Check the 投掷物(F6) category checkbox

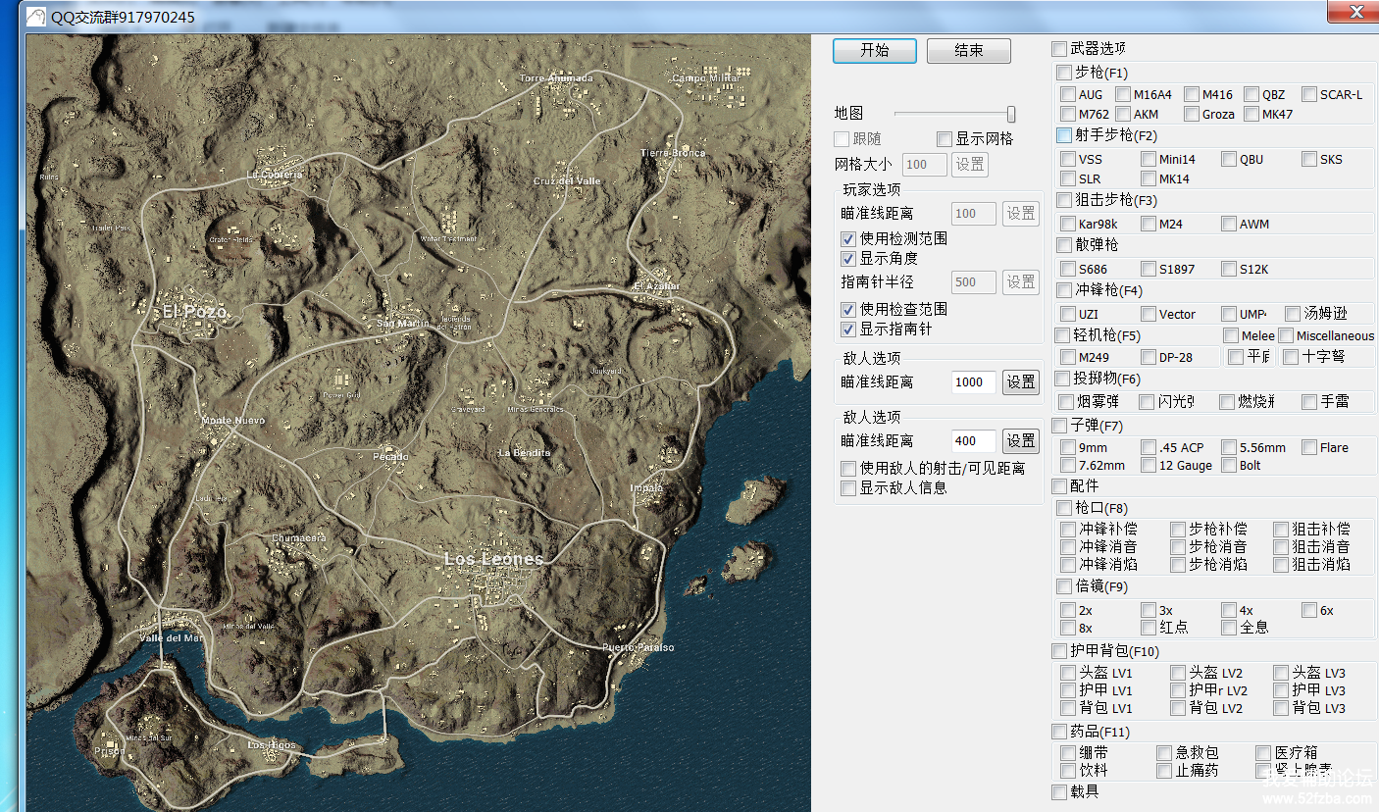pos(1063,379)
